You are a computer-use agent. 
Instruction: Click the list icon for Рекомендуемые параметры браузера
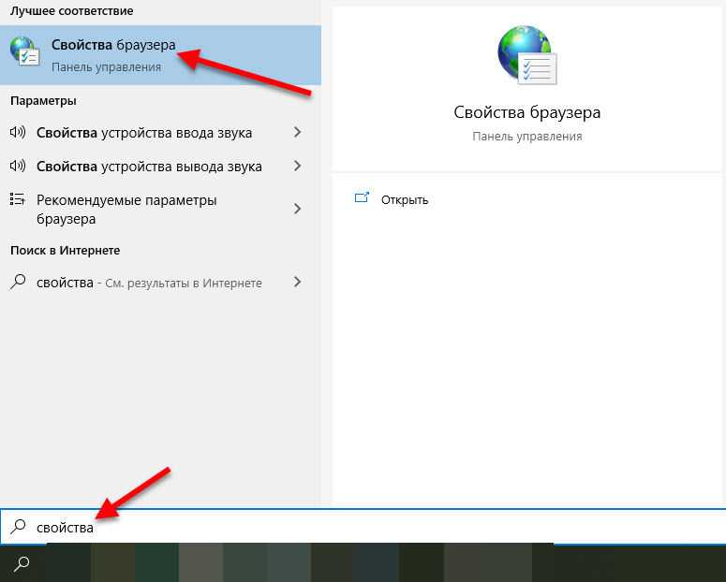click(x=17, y=200)
